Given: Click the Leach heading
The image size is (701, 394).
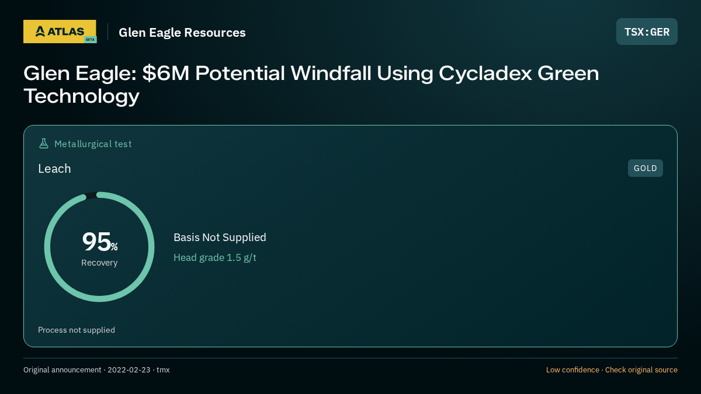Looking at the screenshot, I should 54,169.
